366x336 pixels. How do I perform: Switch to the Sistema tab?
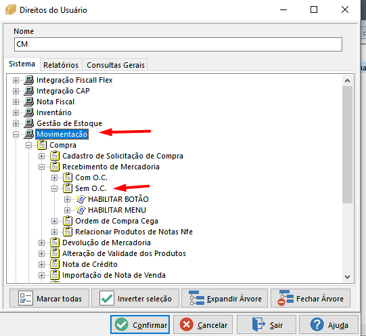pos(22,64)
